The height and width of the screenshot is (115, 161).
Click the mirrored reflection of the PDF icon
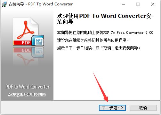tap(28, 56)
